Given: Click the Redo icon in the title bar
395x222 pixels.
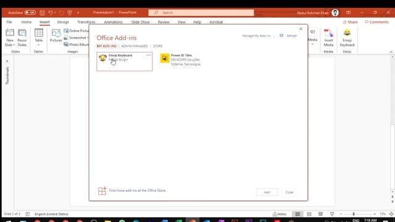Looking at the screenshot, I should [62, 12].
